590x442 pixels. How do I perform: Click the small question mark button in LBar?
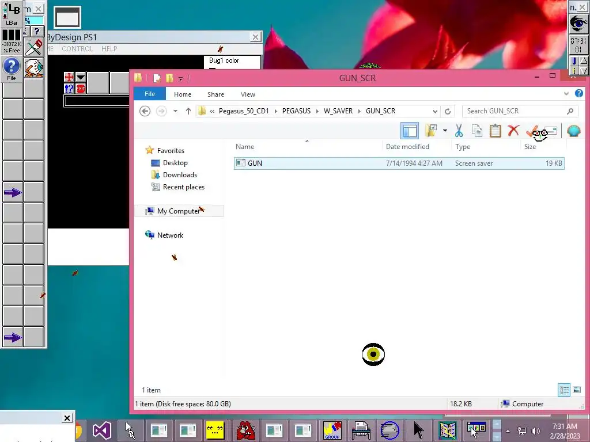[x=37, y=32]
